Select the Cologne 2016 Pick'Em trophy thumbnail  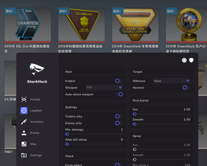pos(82,25)
